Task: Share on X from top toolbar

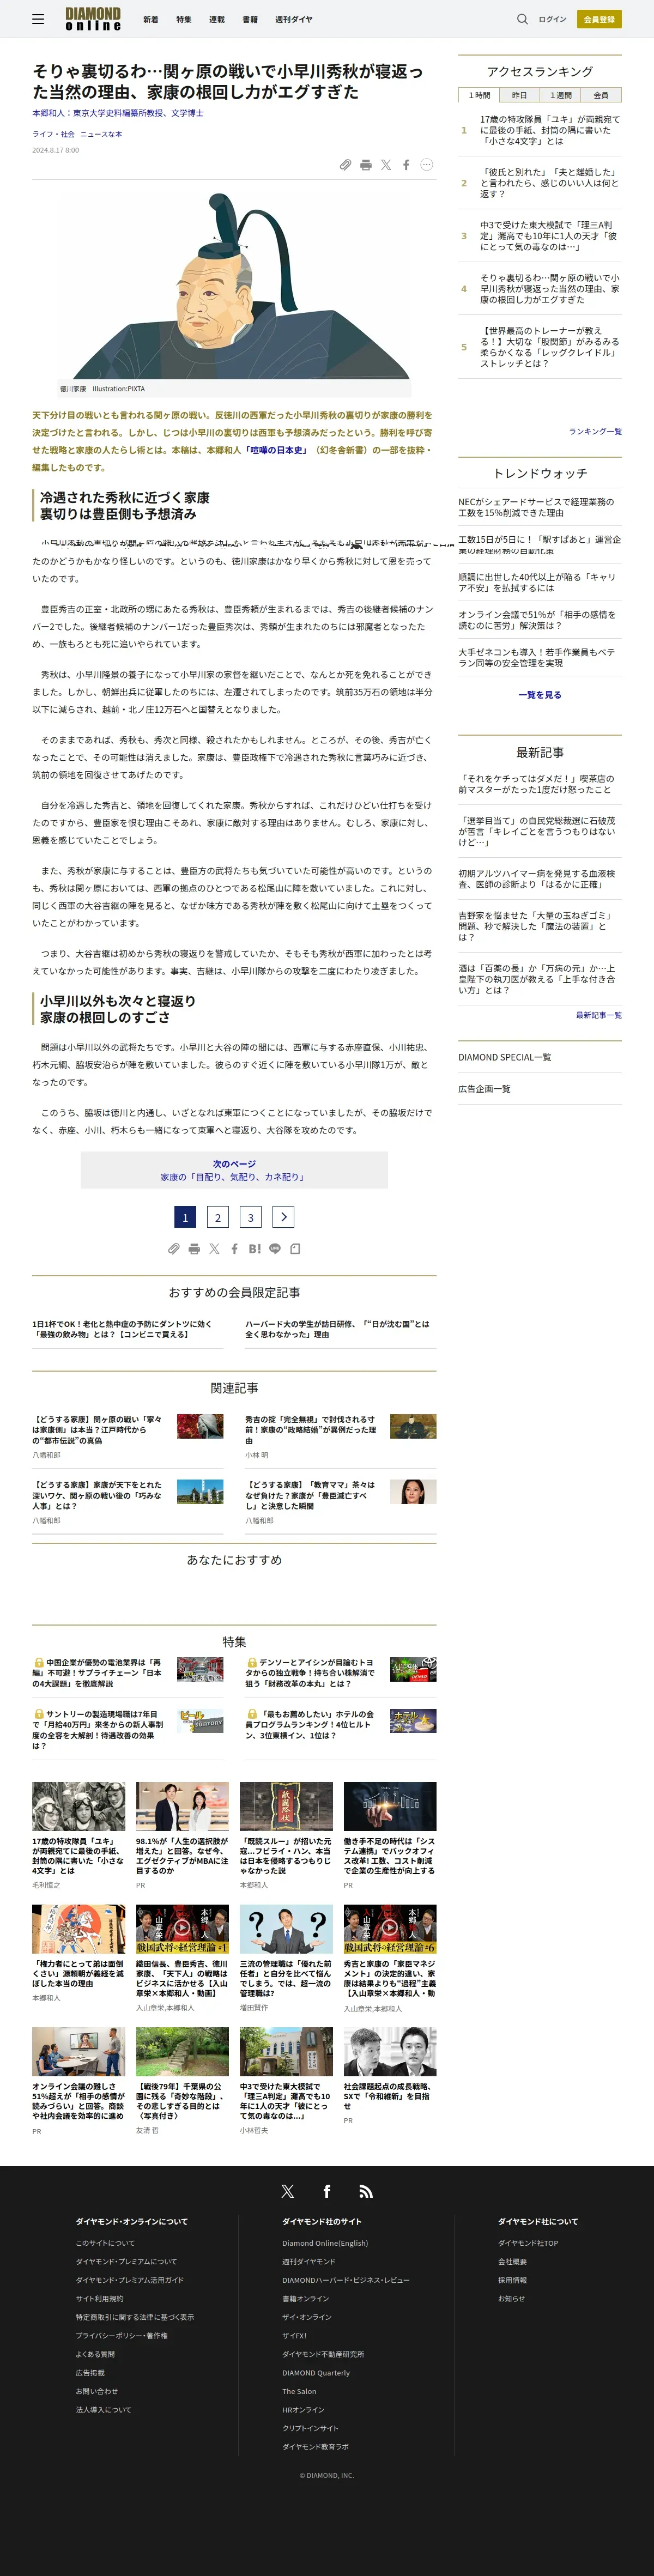Action: (x=386, y=164)
